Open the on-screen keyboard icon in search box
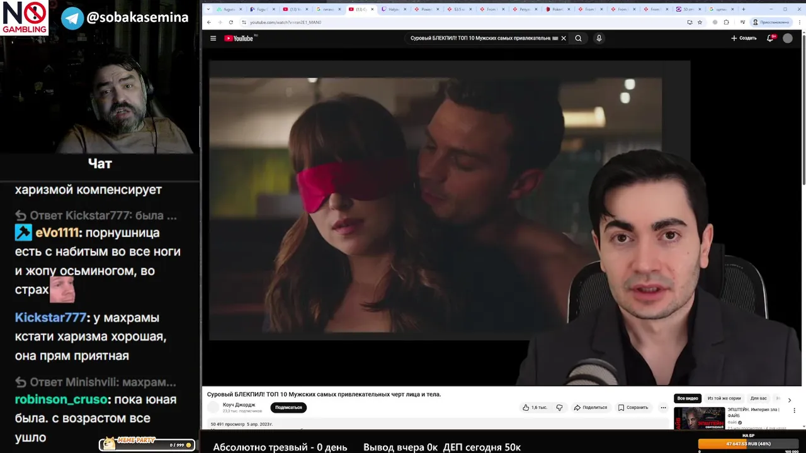806x453 pixels. click(x=555, y=38)
